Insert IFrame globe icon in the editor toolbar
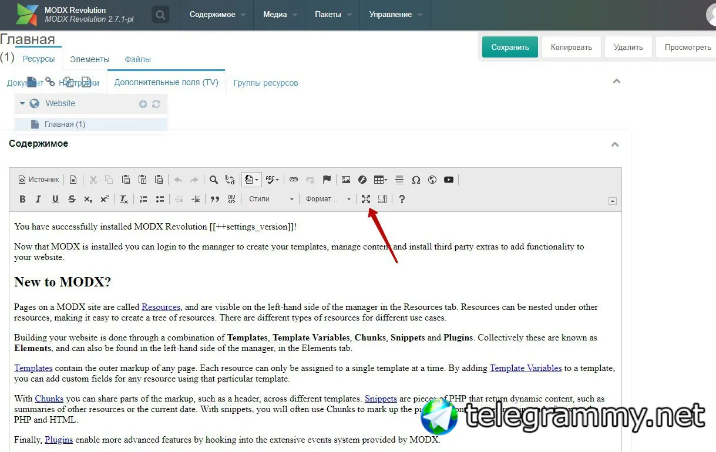Screen dimensions: 716x452 coord(432,180)
